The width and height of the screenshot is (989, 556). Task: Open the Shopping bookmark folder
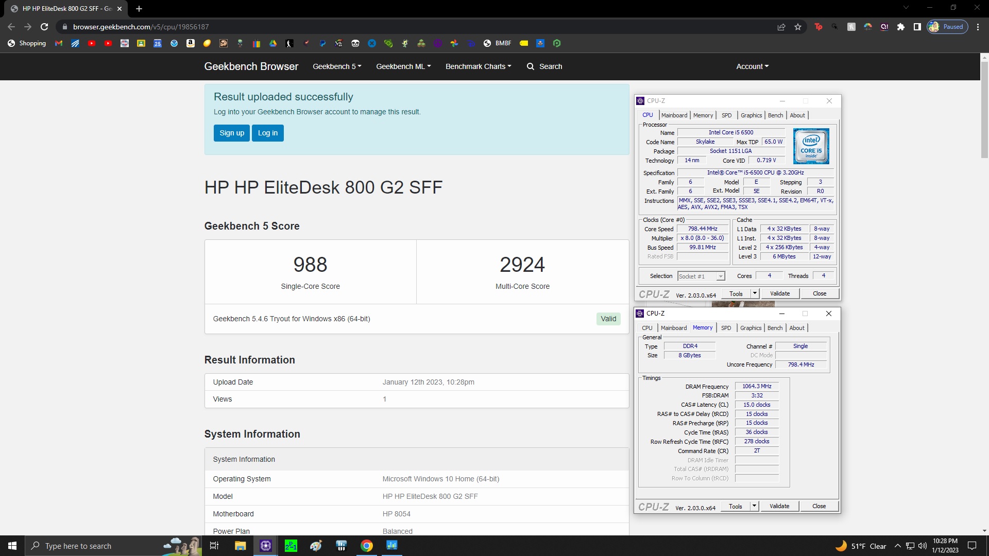27,43
